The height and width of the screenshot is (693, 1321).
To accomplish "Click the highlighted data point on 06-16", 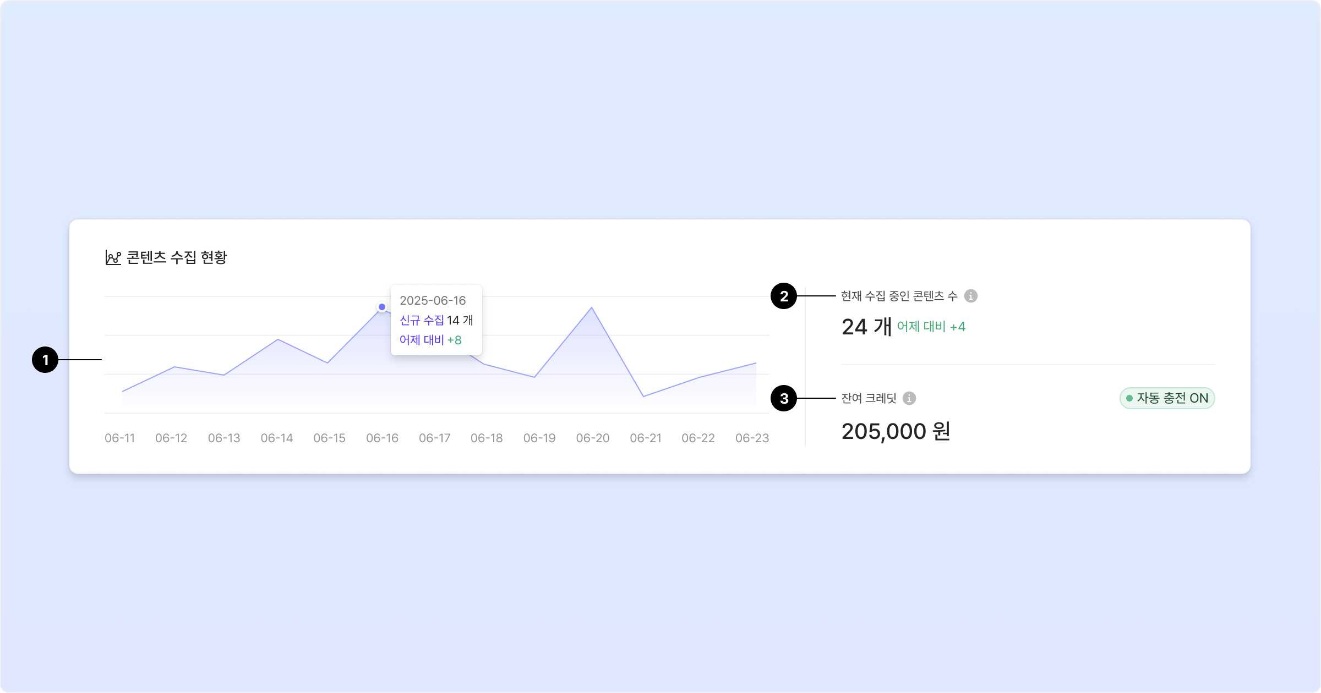I will 382,307.
